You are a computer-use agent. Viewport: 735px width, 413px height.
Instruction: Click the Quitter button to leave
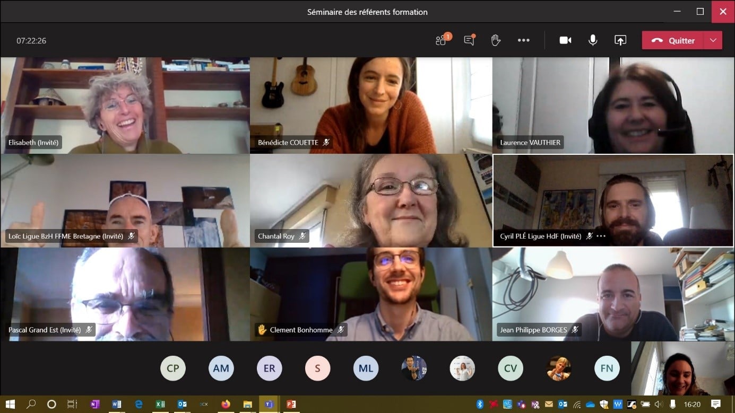click(x=672, y=40)
